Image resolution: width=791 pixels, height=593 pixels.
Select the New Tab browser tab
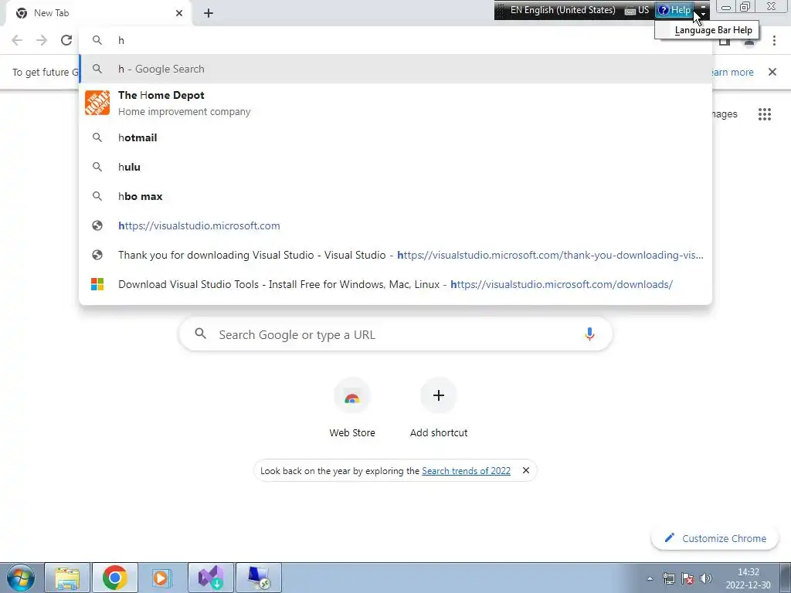coord(98,13)
